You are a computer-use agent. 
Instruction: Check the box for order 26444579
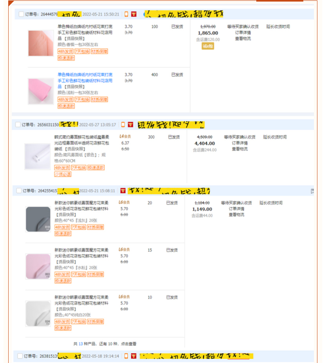click(x=21, y=14)
